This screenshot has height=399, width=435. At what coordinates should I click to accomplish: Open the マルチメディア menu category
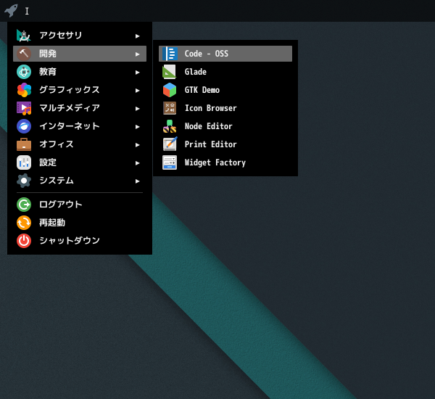pyautogui.click(x=69, y=108)
